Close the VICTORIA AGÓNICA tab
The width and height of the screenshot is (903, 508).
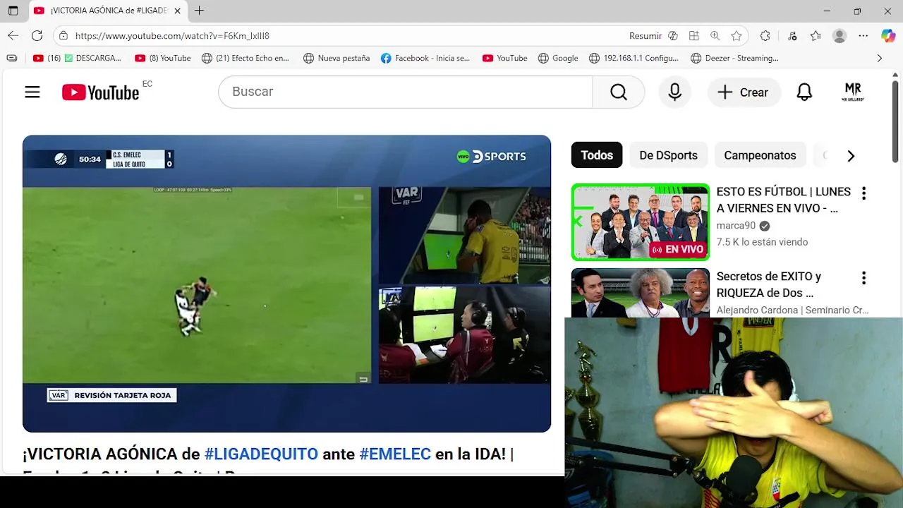point(177,11)
